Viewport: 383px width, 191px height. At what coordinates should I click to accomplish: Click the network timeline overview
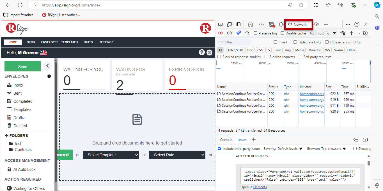293,71
